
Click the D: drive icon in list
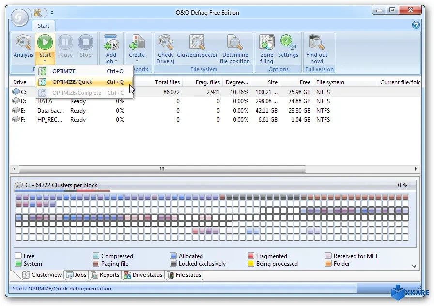click(16, 101)
